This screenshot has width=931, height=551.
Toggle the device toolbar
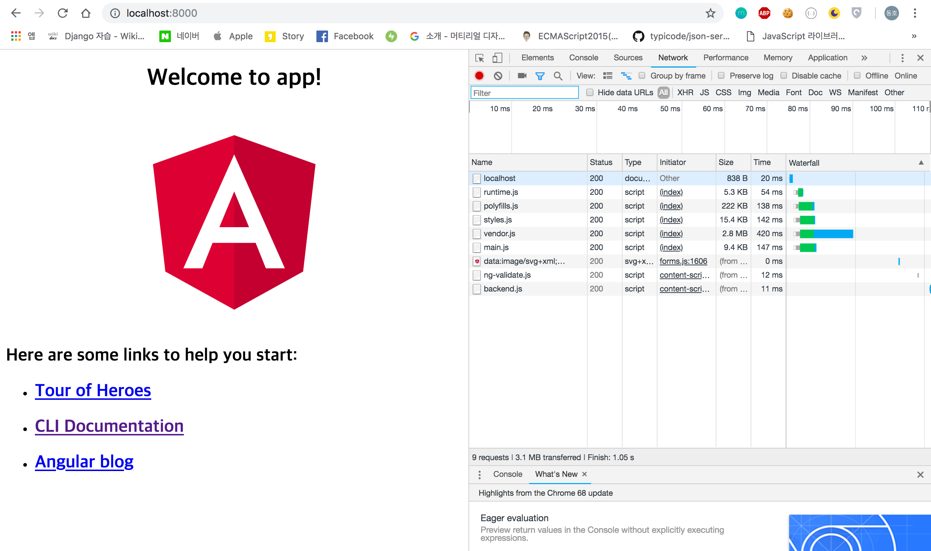point(497,58)
